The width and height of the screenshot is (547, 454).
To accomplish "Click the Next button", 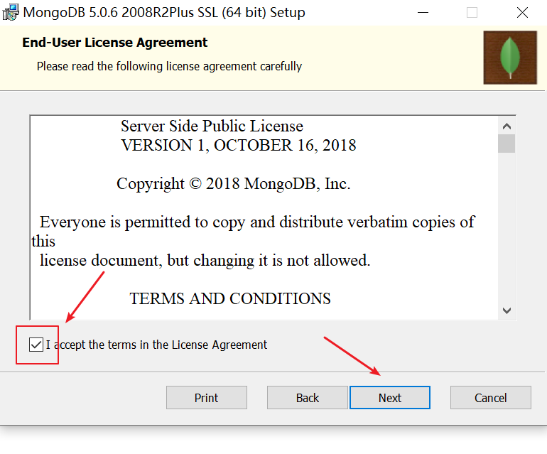I will click(x=390, y=397).
